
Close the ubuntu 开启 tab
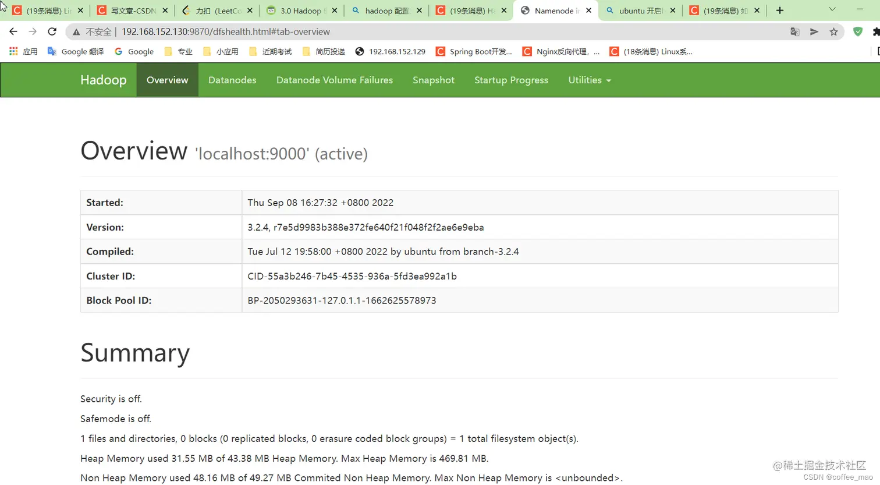pos(673,10)
